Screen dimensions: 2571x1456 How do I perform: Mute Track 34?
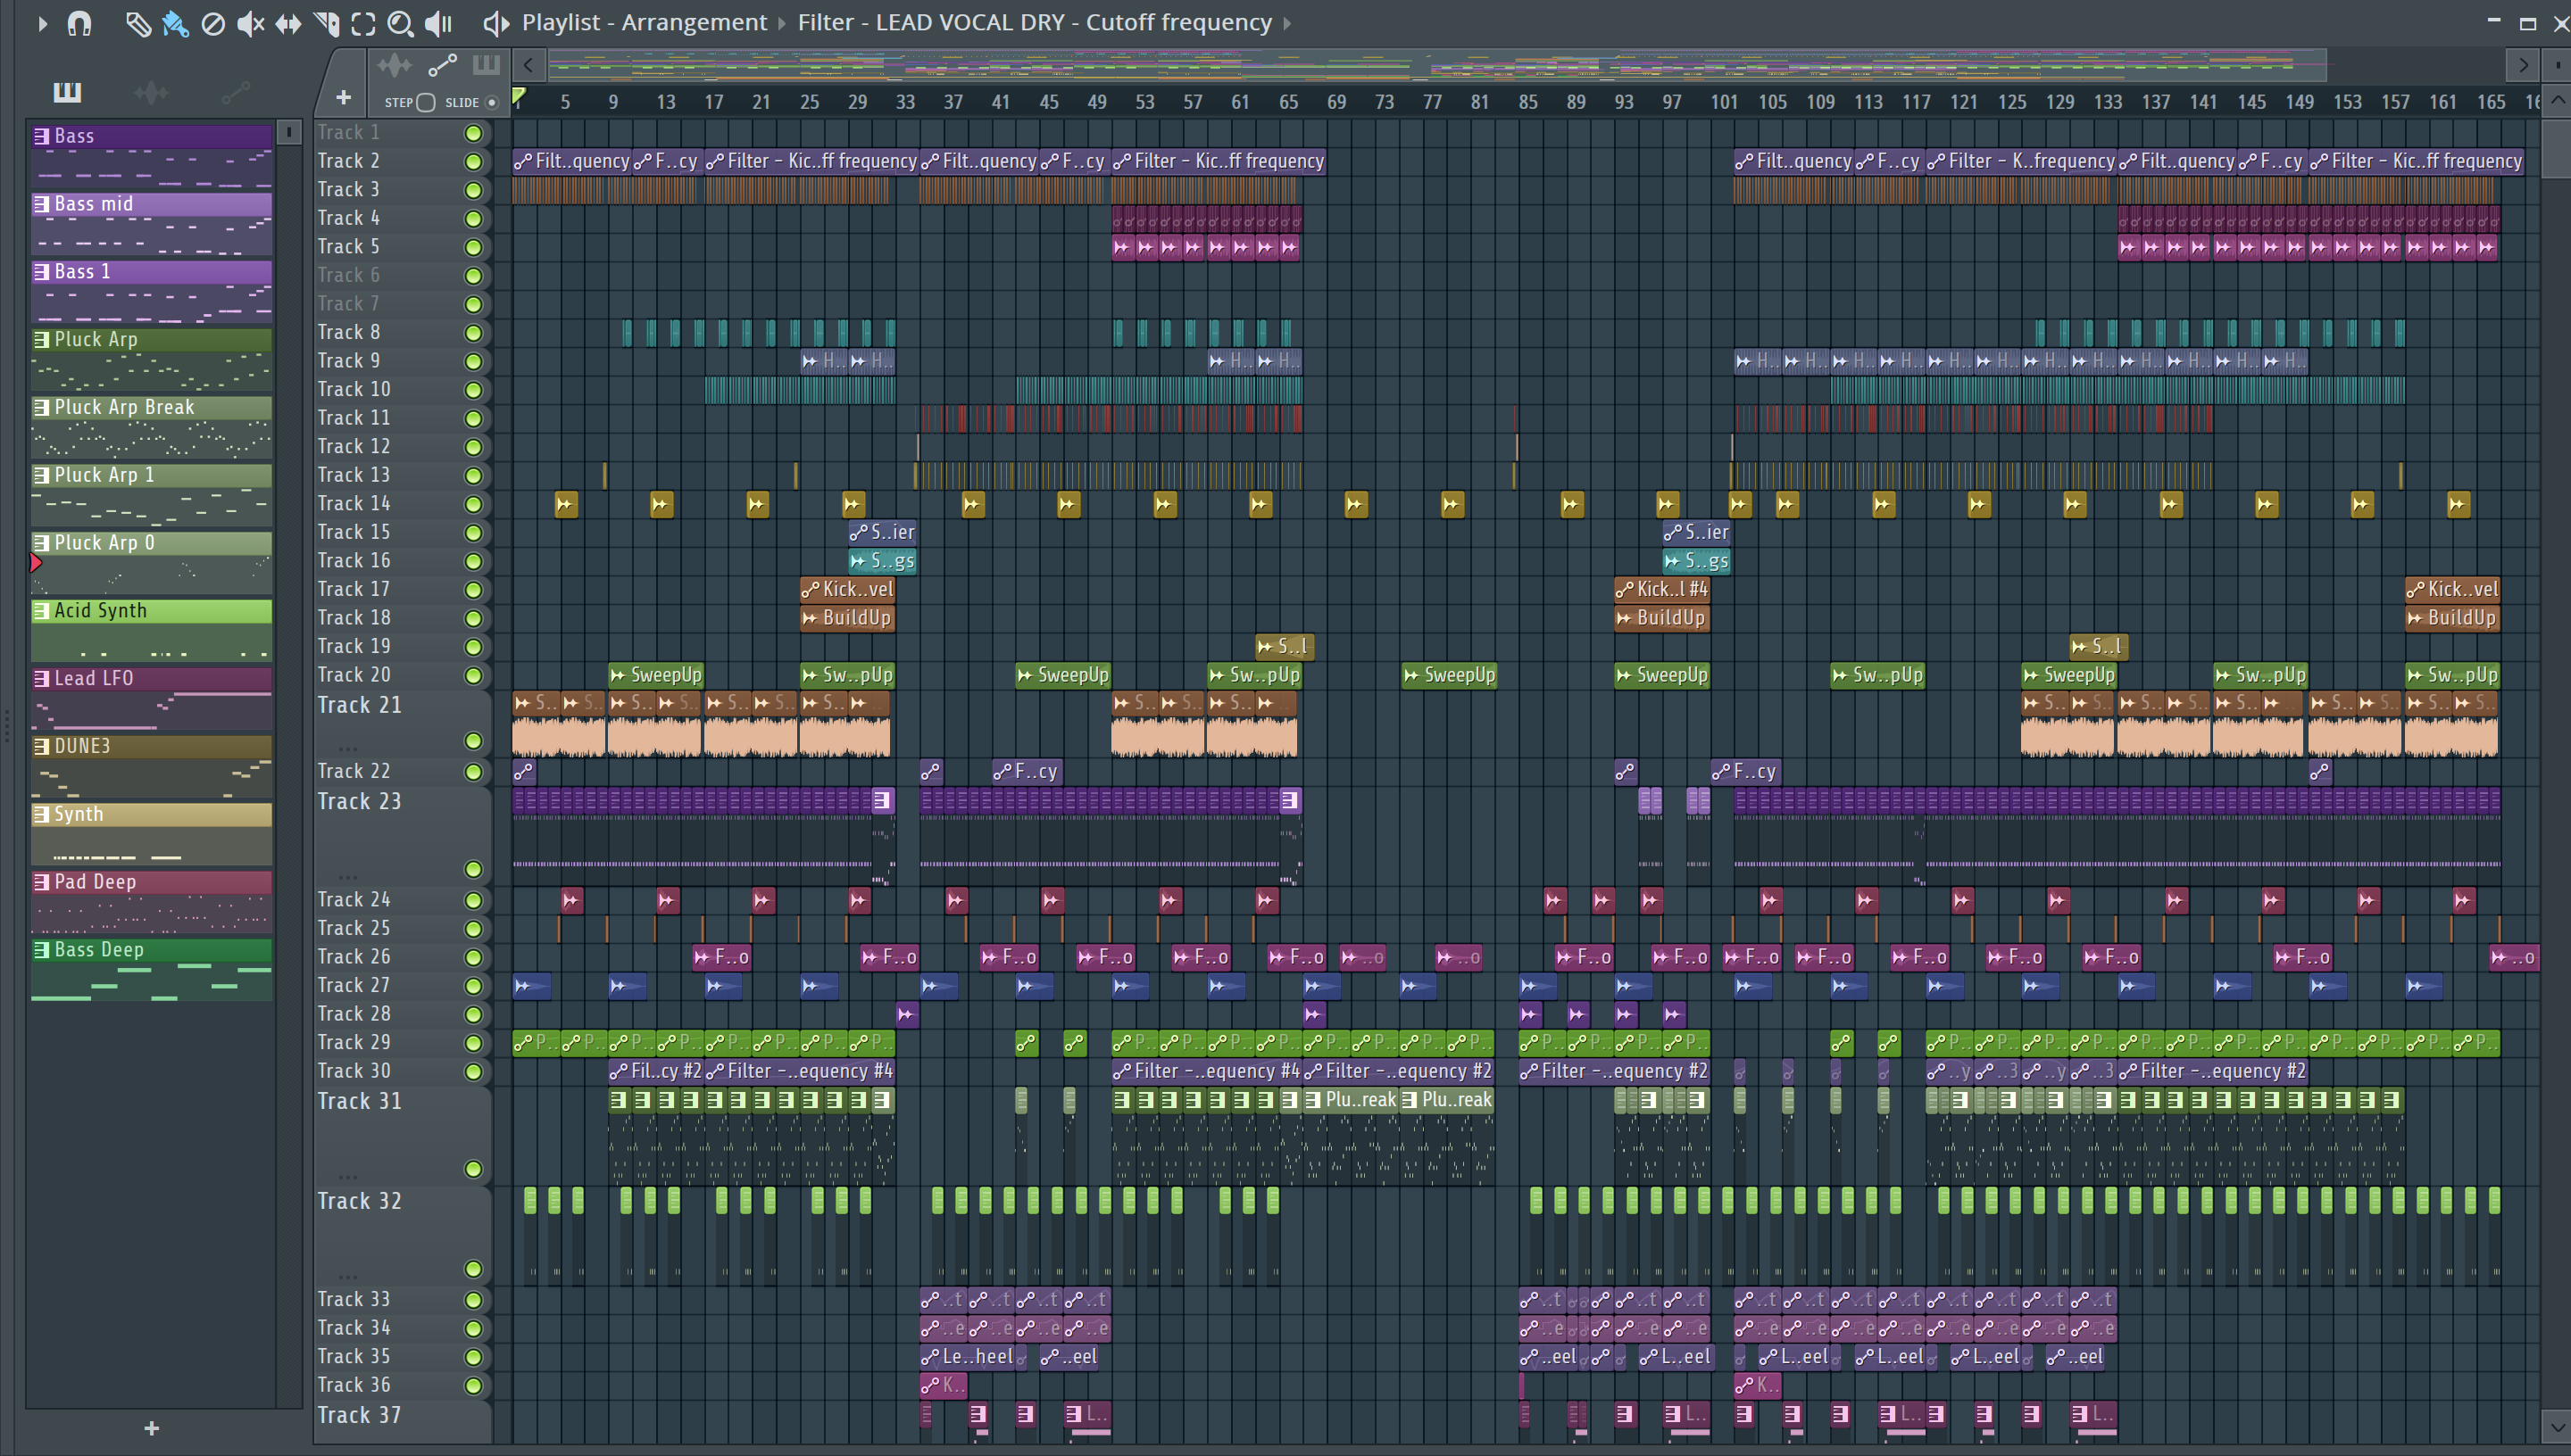(473, 1329)
